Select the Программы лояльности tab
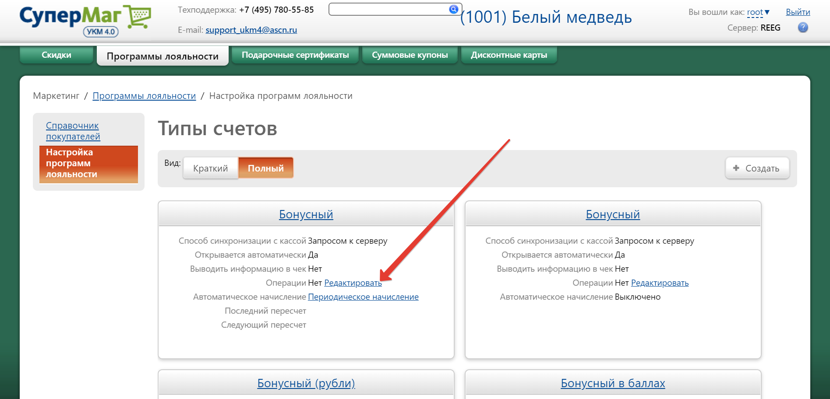This screenshot has height=399, width=830. coord(162,56)
